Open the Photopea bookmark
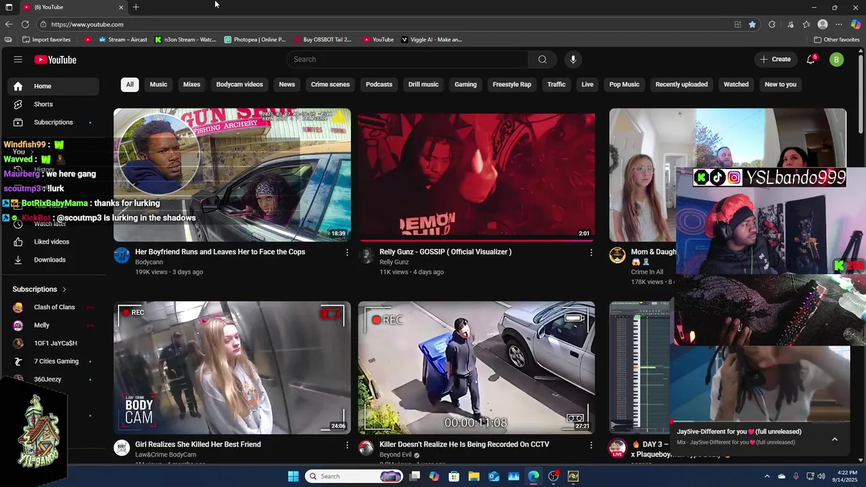This screenshot has width=866, height=487. (x=255, y=39)
